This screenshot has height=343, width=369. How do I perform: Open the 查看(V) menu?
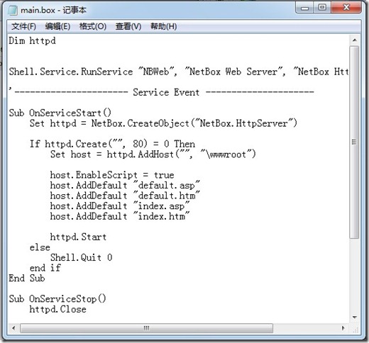click(x=128, y=26)
